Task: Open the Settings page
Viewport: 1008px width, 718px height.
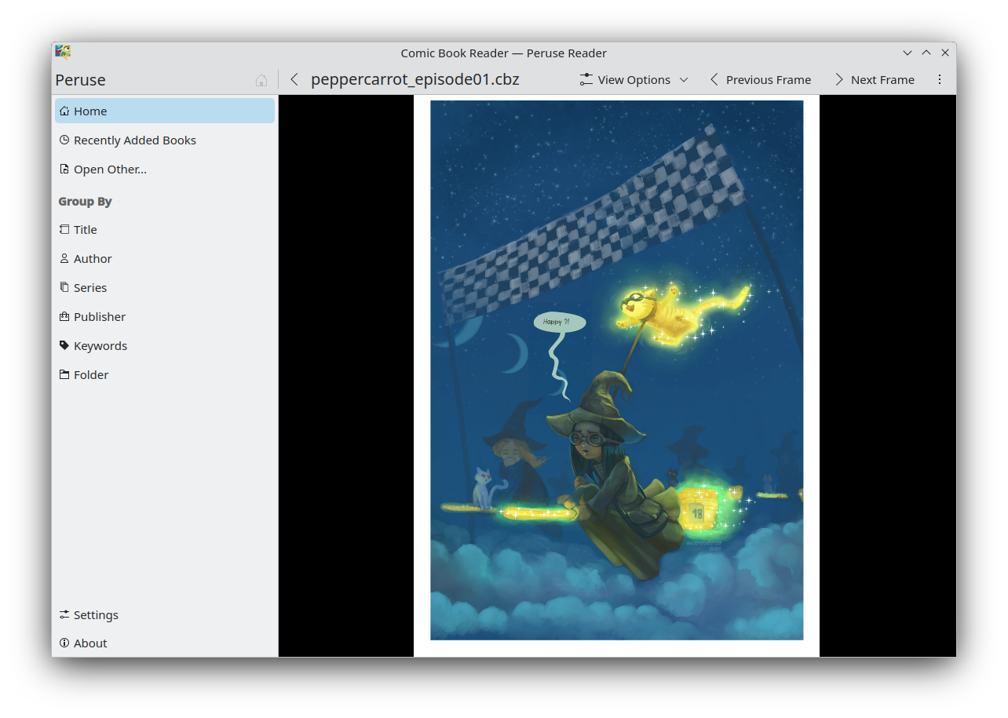Action: pos(96,615)
